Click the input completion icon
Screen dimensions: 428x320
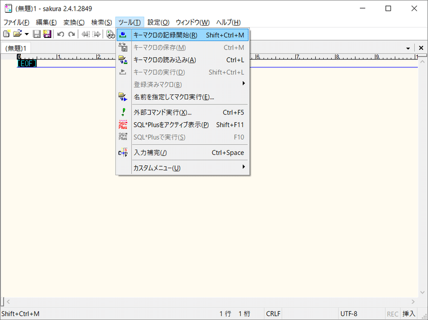[123, 152]
